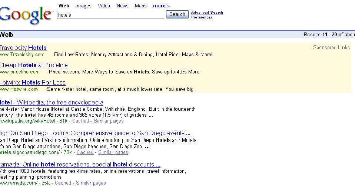Click the hotels search input field
Screen dimensions: 355x189
[x=110, y=15]
